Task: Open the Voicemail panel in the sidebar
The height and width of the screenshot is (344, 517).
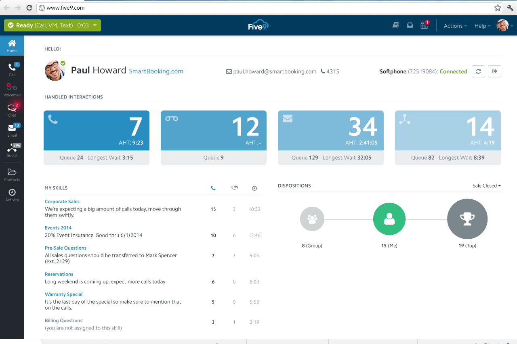Action: pyautogui.click(x=12, y=90)
